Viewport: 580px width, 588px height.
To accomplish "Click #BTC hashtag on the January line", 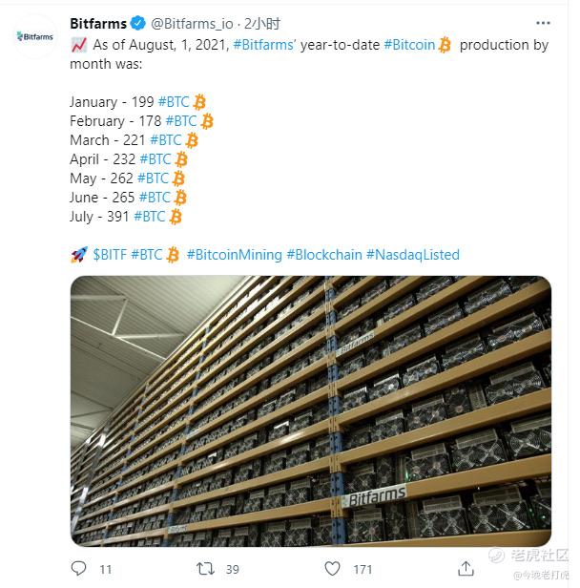I will [x=174, y=102].
